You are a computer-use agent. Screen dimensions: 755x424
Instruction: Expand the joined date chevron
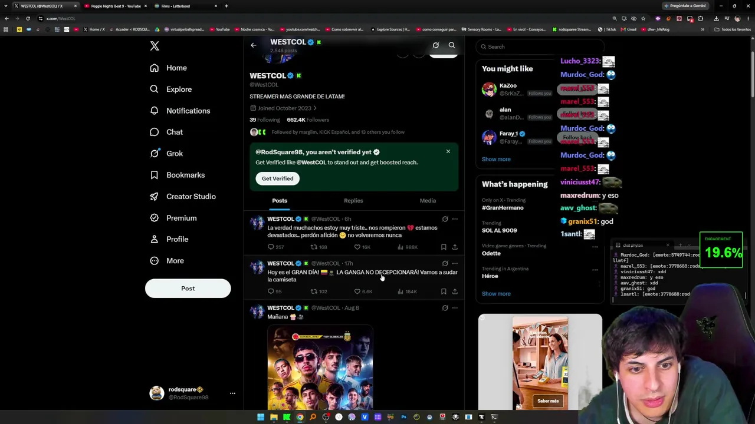click(x=315, y=108)
